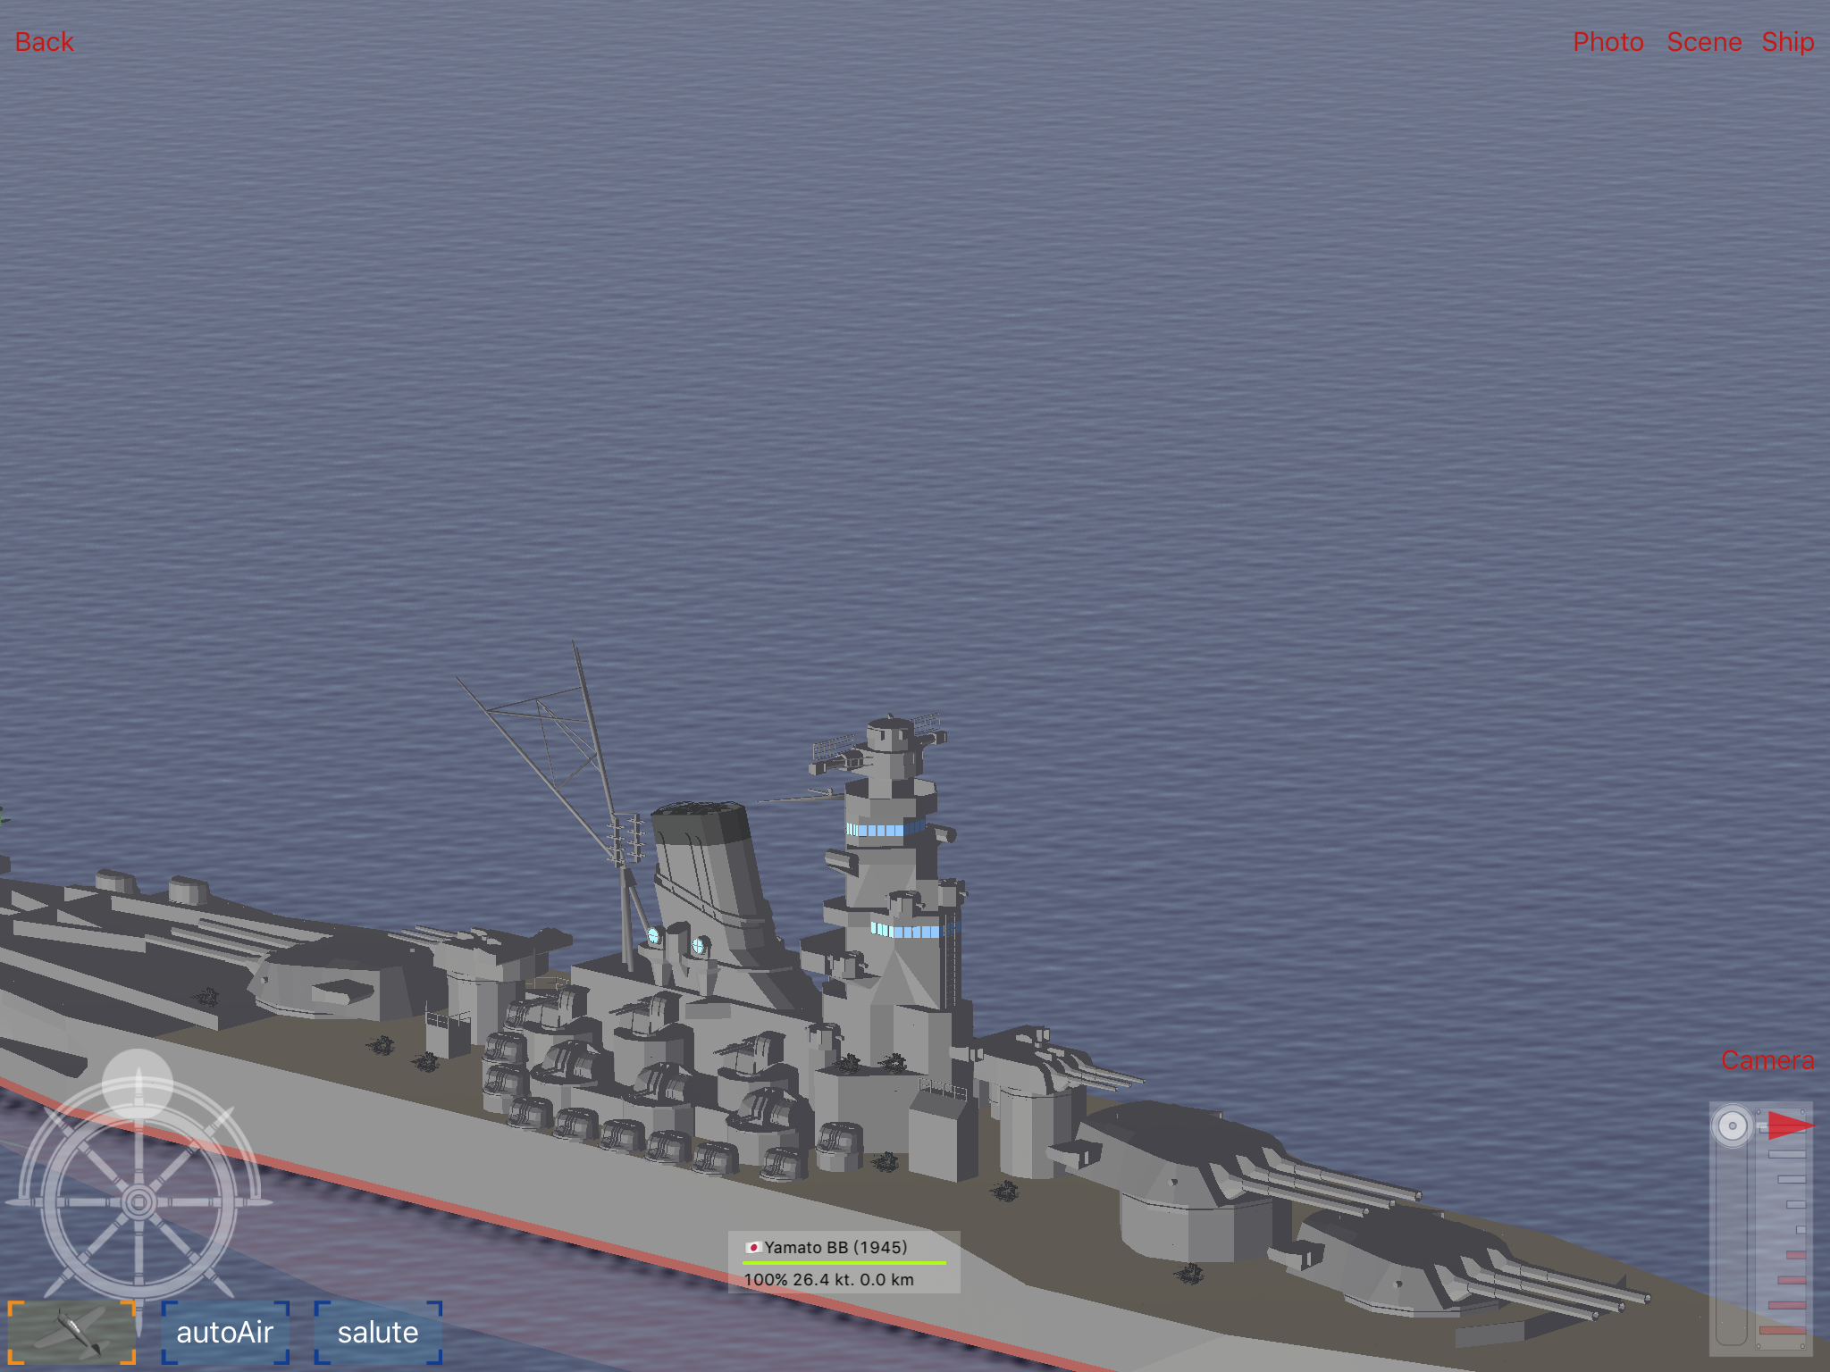1830x1372 pixels.
Task: Click the Japanese flag icon in ship label
Action: (x=753, y=1247)
